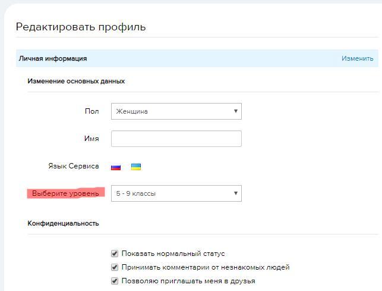This screenshot has width=382, height=291.
Task: Expand the level dropdown showing '5 - 9 классы'
Action: [x=176, y=193]
